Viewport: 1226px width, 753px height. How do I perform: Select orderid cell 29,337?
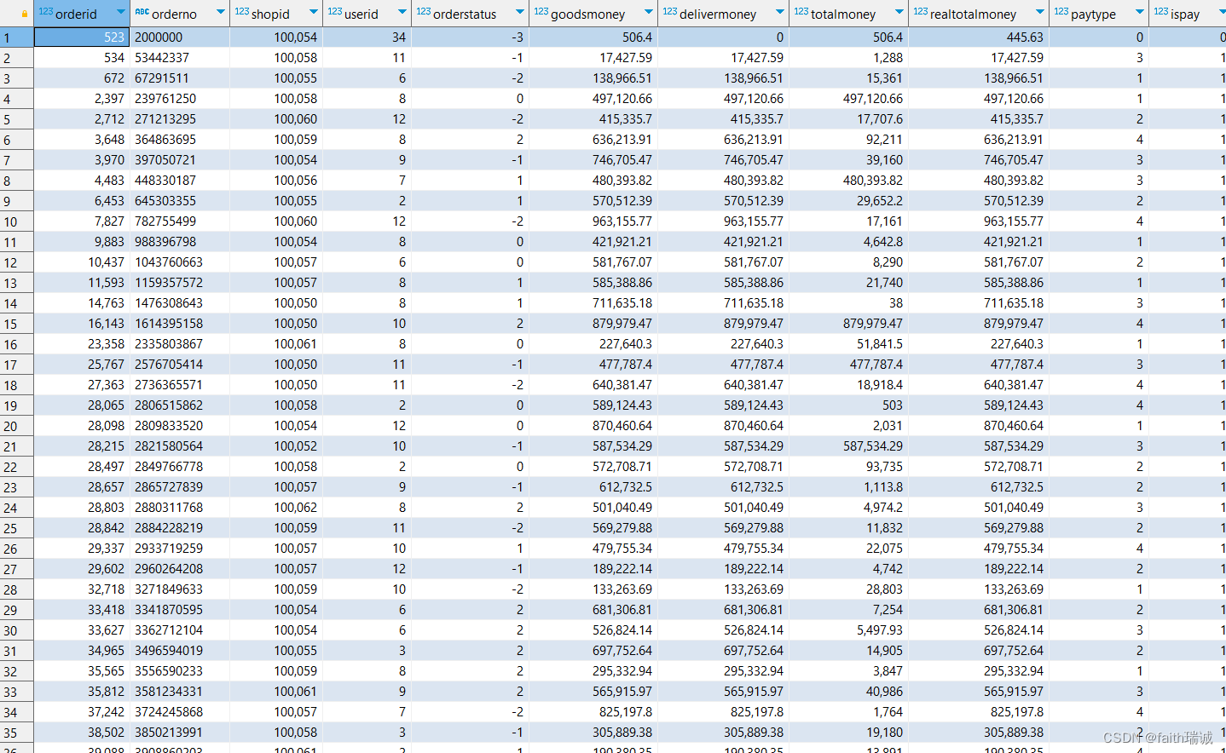(82, 549)
